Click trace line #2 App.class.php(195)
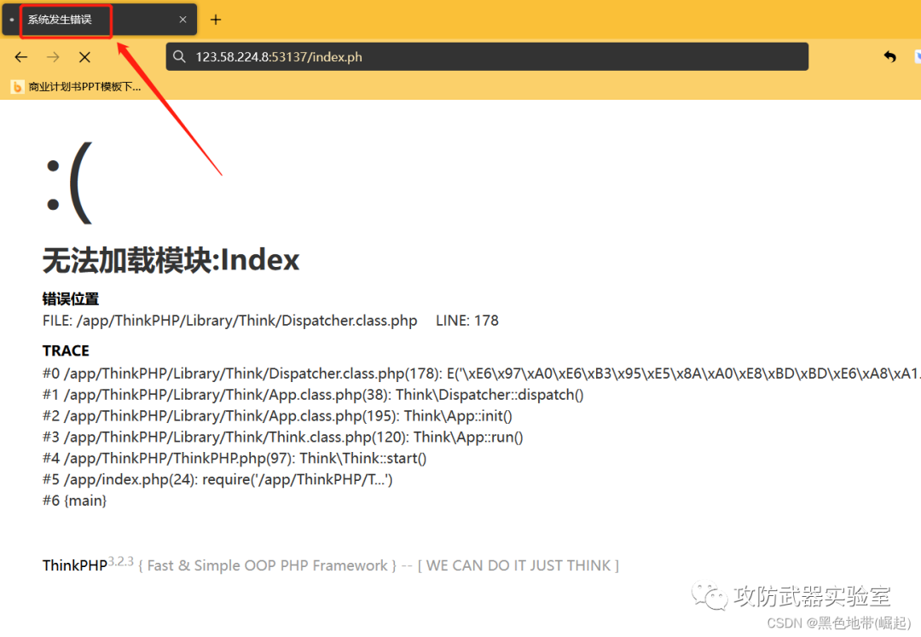 click(277, 415)
